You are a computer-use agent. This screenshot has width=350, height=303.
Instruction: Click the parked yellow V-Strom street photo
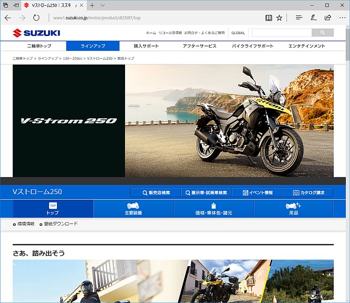pos(225,281)
